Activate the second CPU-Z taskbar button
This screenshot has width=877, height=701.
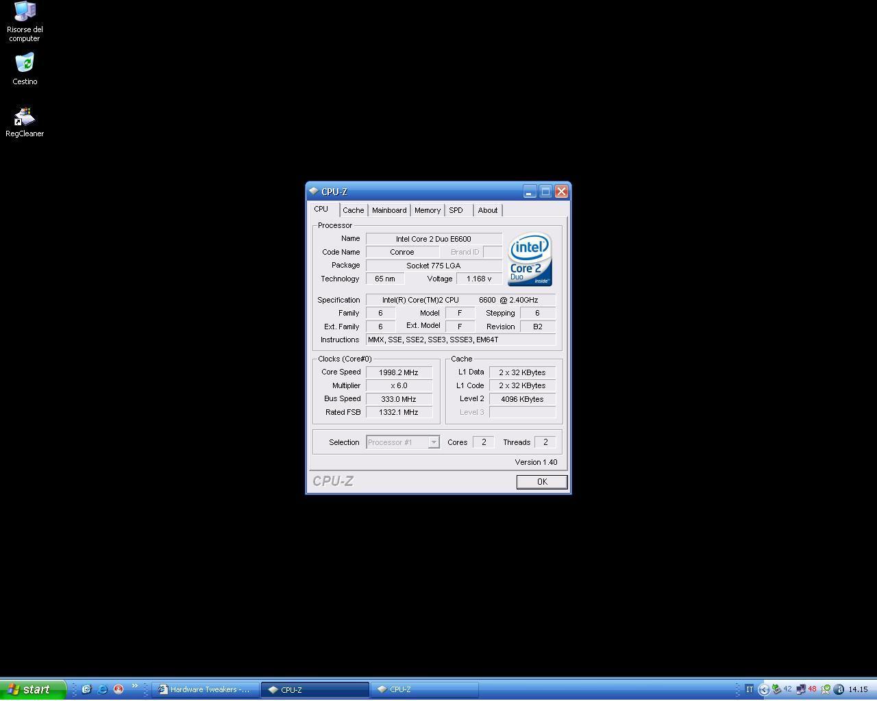pyautogui.click(x=424, y=689)
